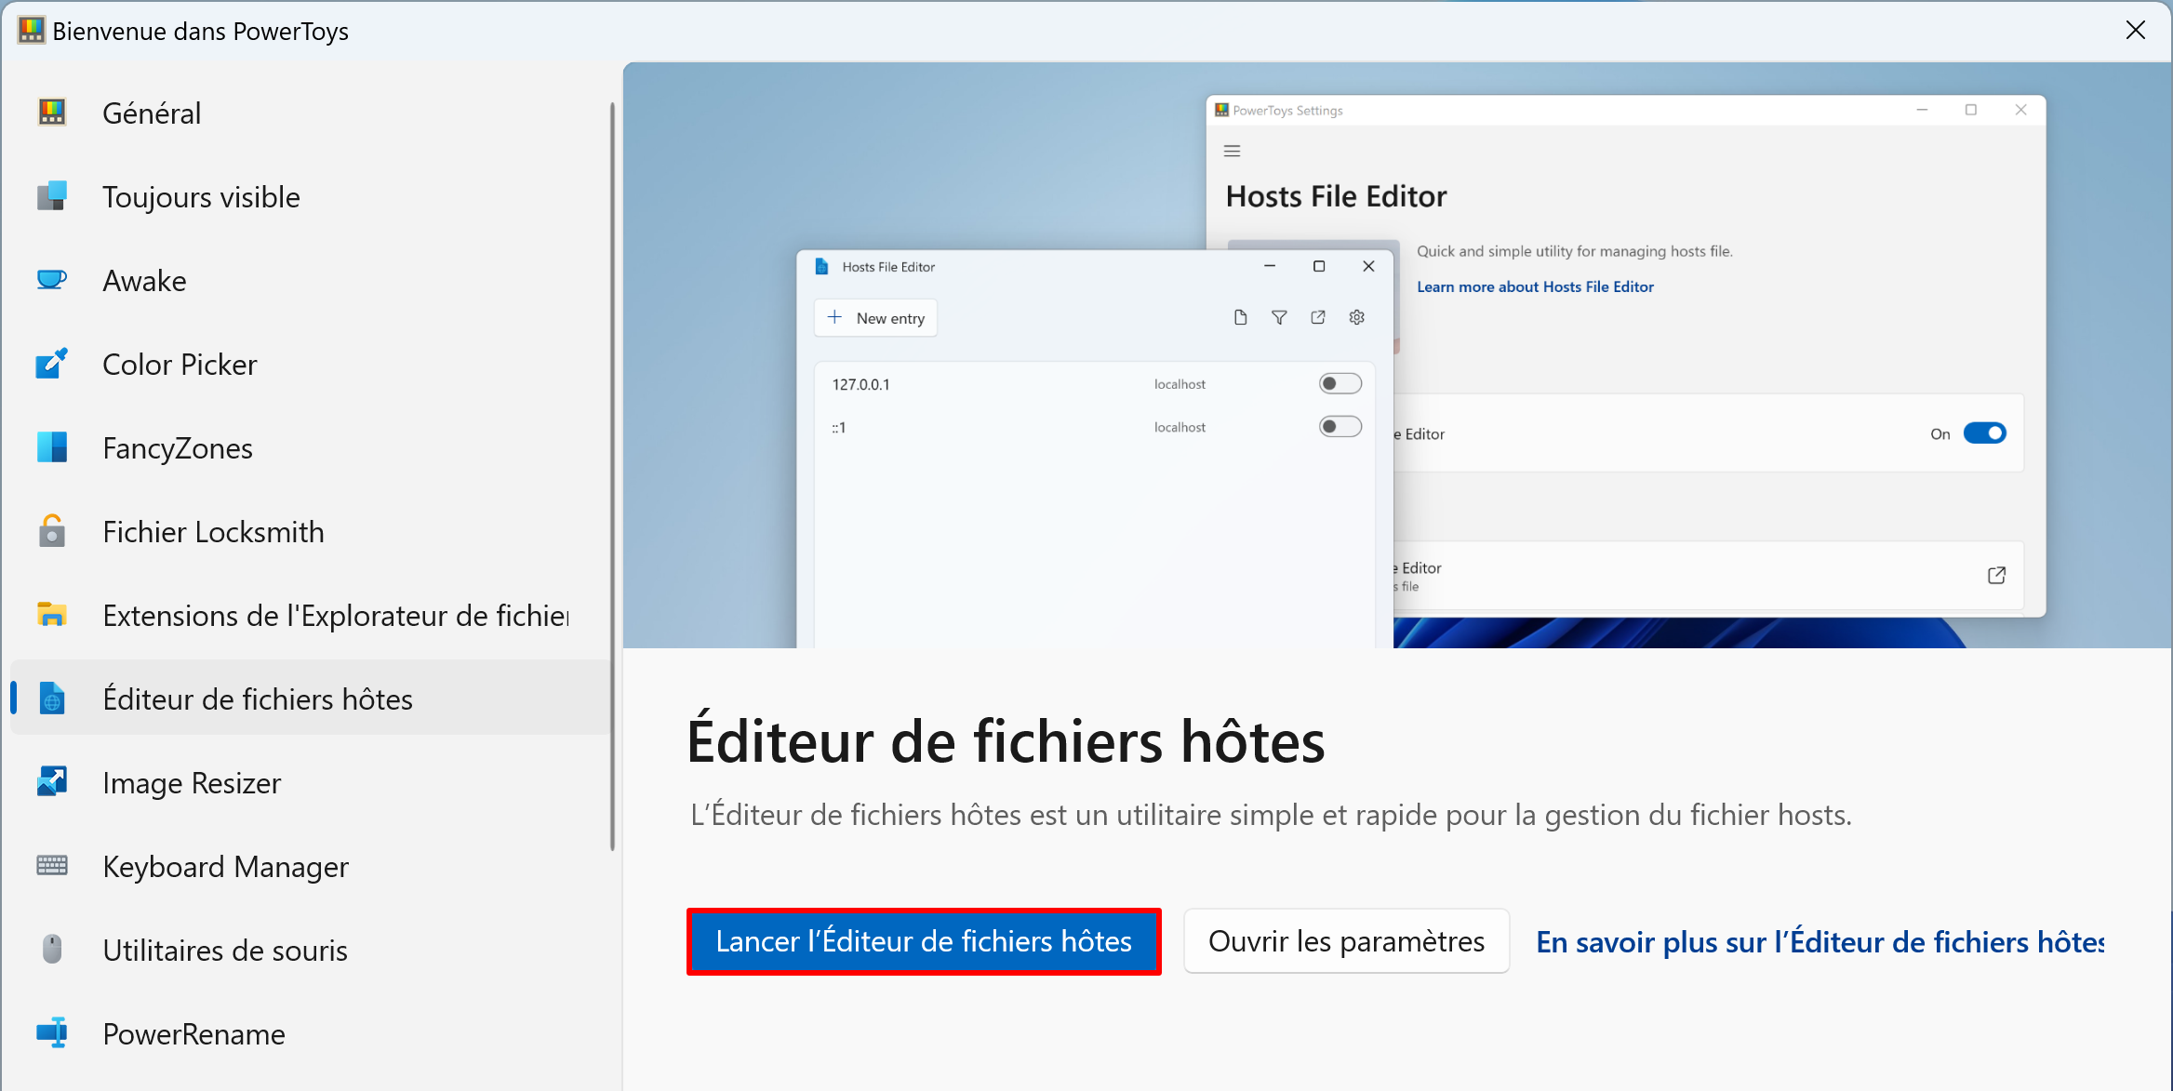Image resolution: width=2173 pixels, height=1091 pixels.
Task: Select the Fichier Locksmith padlock icon
Action: tap(52, 531)
